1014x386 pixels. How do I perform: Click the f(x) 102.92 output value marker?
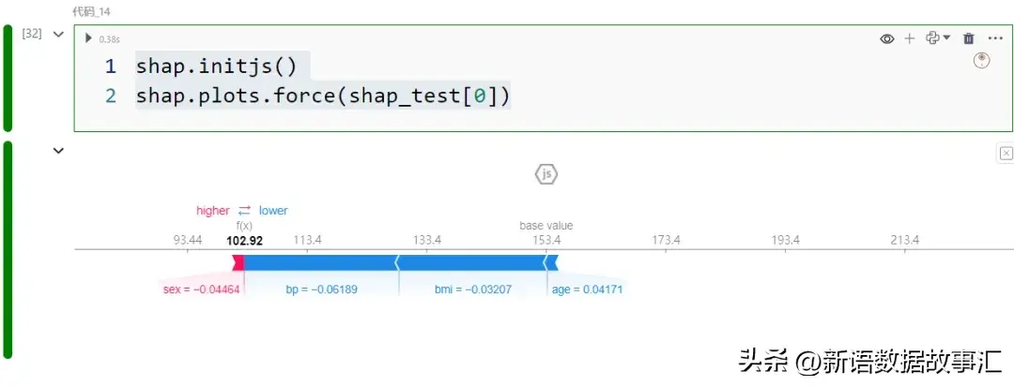244,240
